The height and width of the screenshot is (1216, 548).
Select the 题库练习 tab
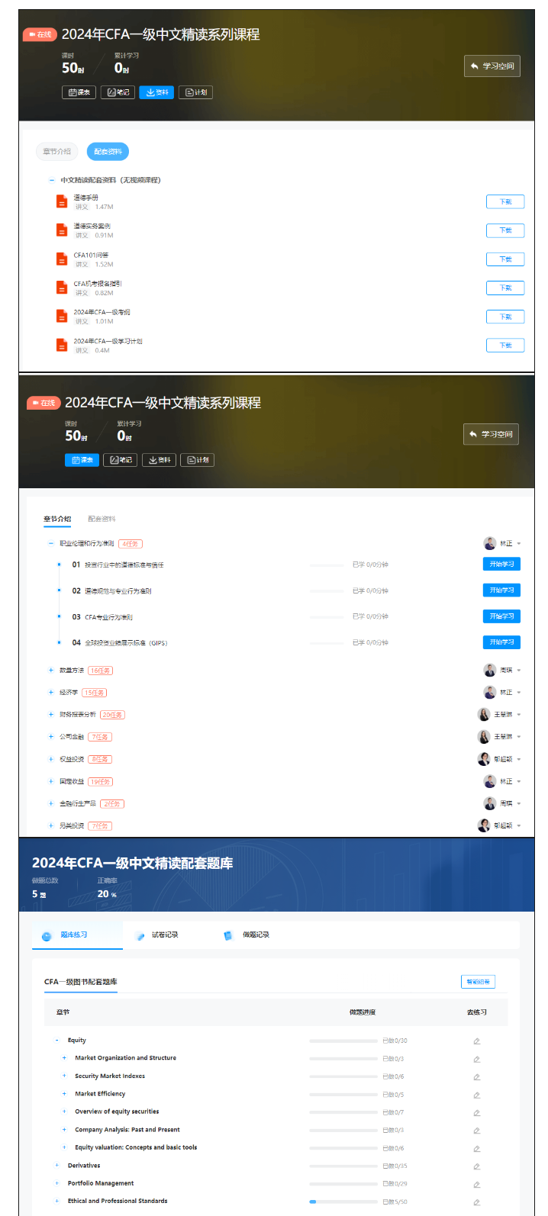[x=77, y=935]
